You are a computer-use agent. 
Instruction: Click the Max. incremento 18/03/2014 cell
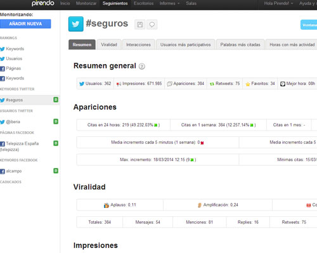tap(158, 160)
